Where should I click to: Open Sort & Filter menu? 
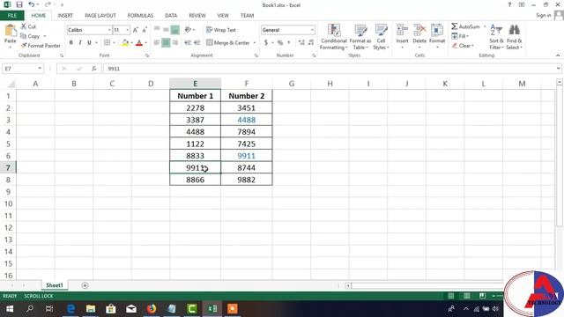click(496, 37)
